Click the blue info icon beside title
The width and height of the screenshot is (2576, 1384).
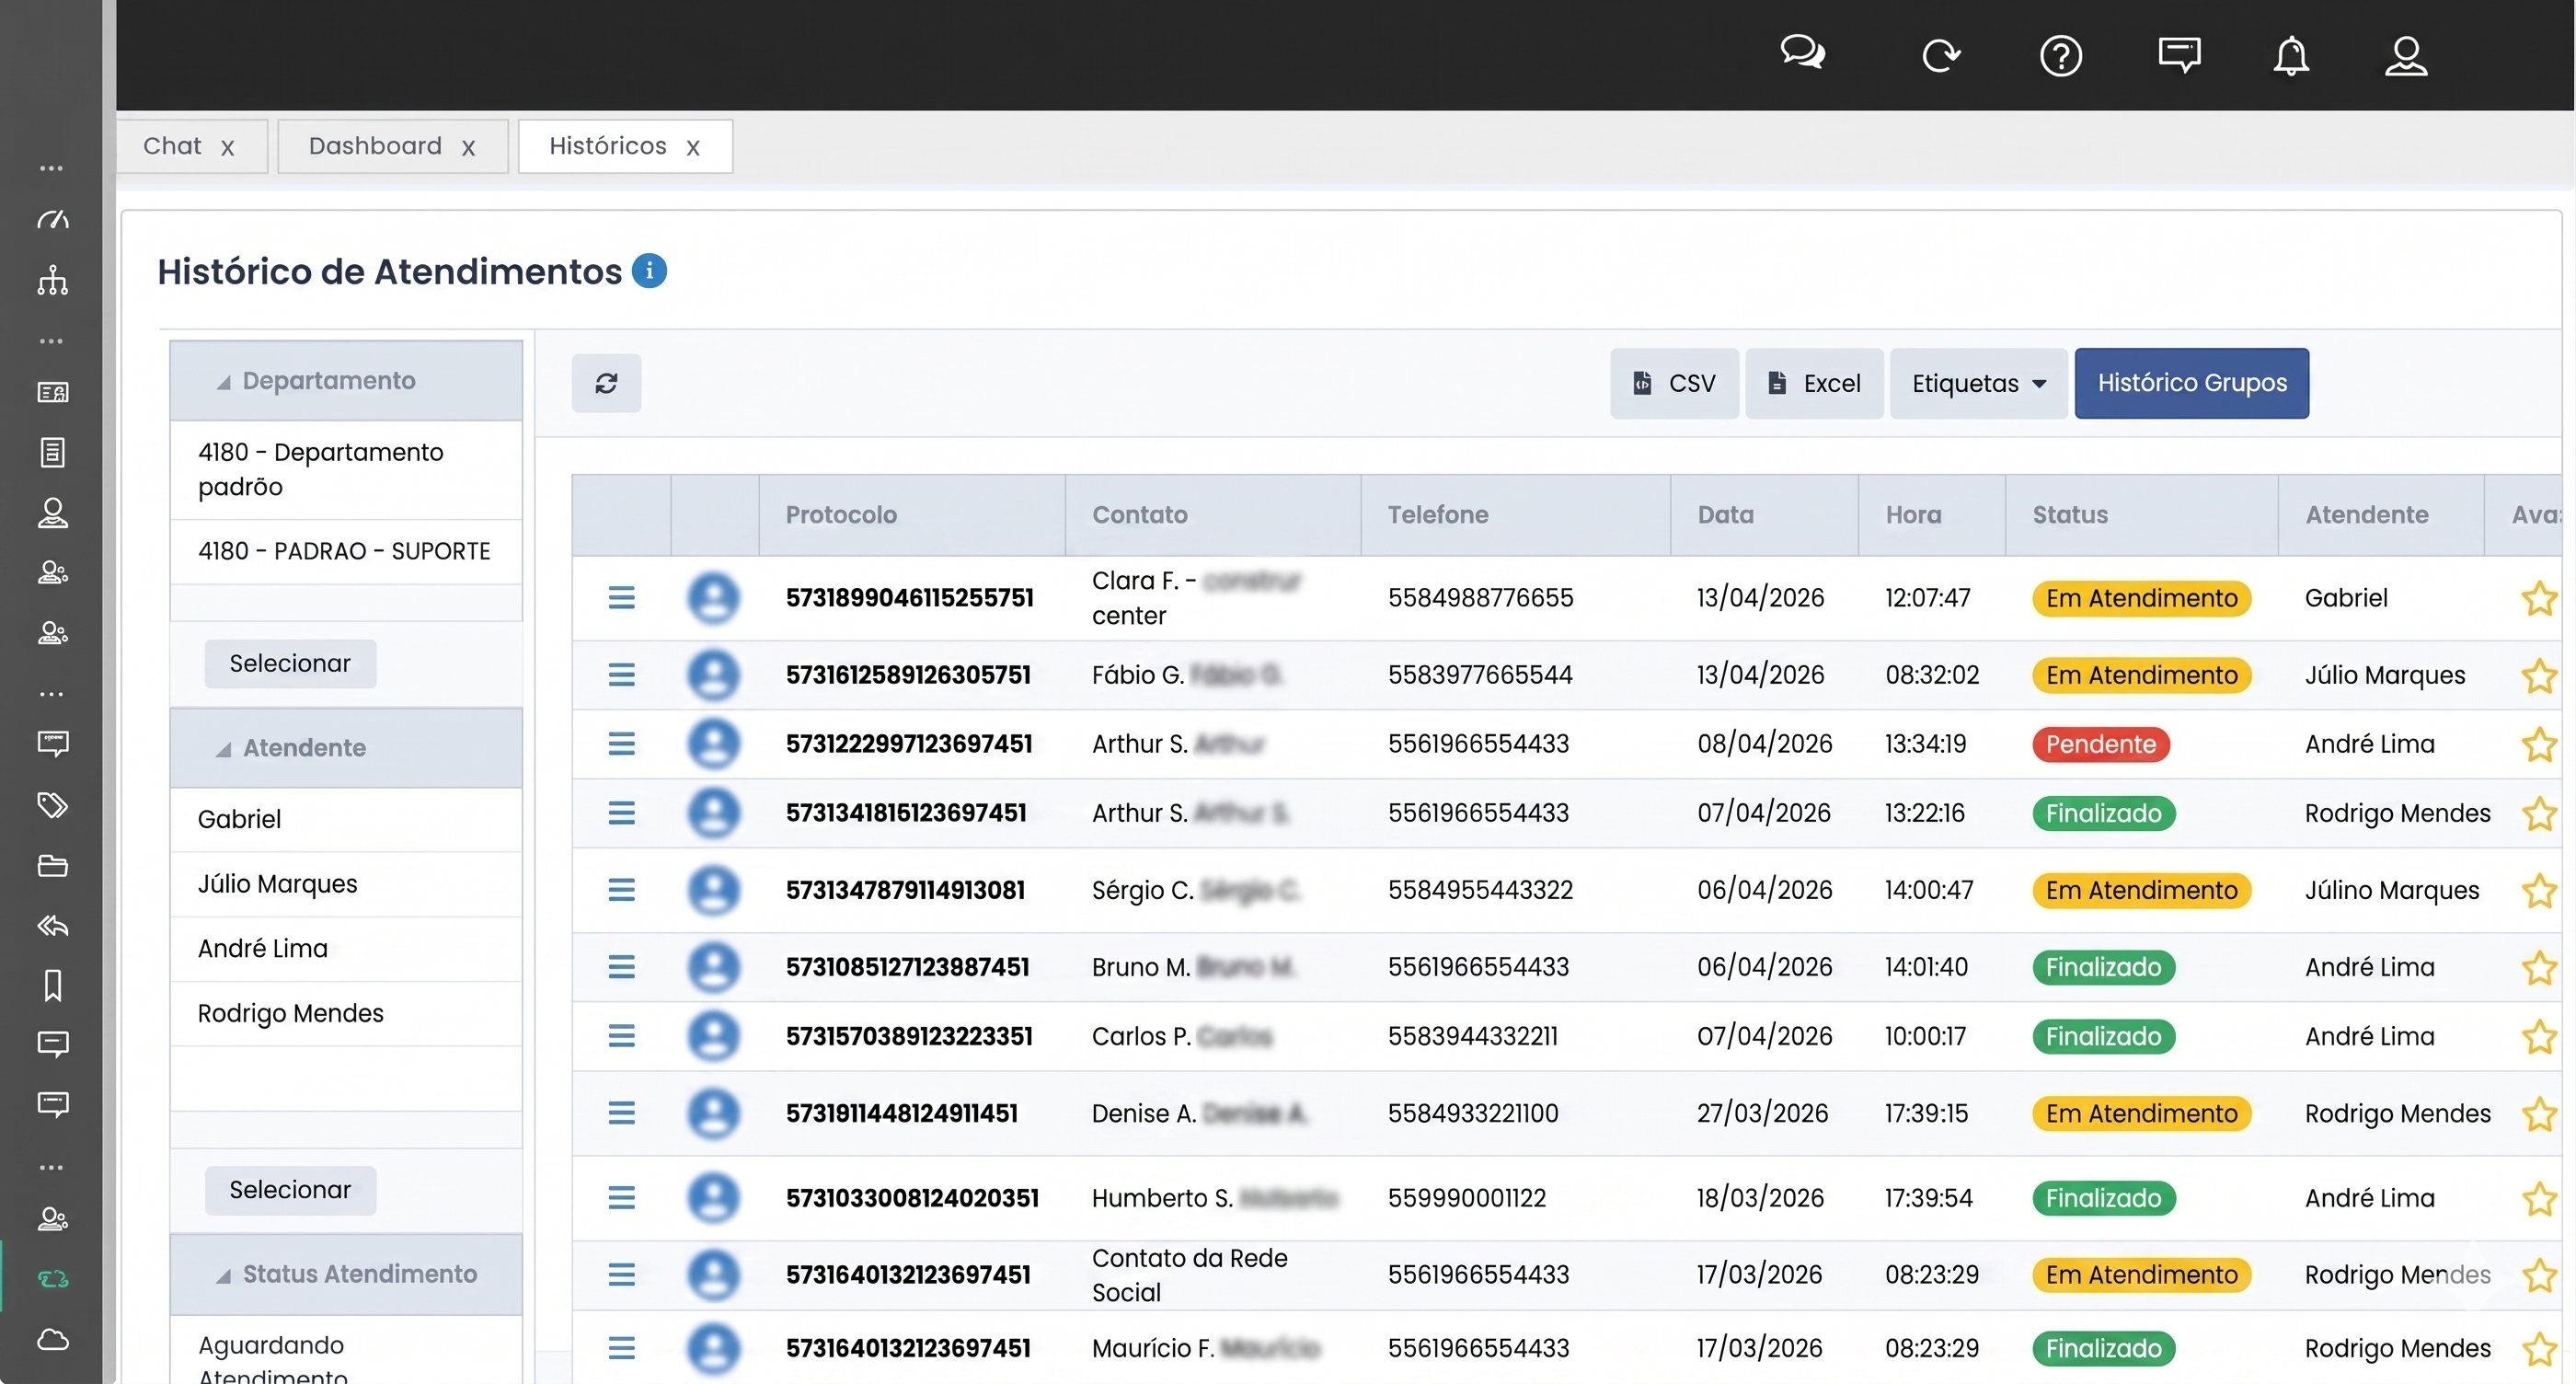tap(649, 271)
